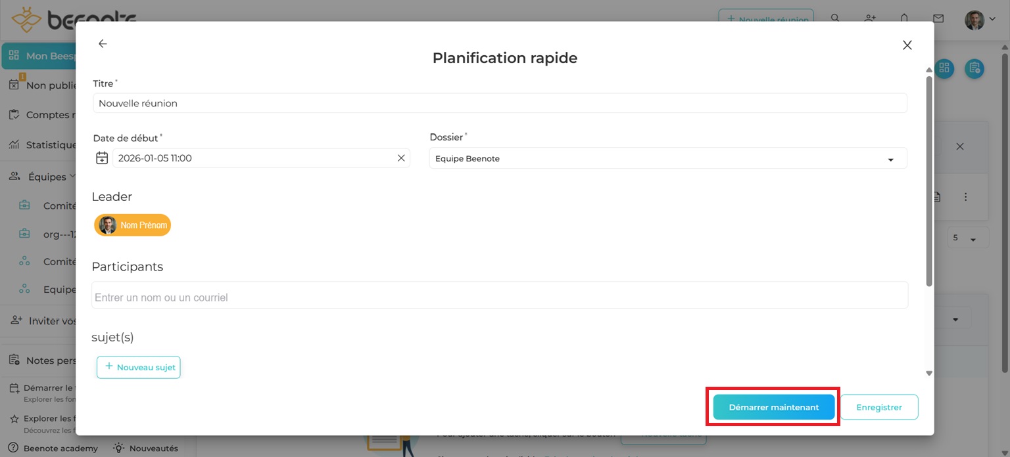This screenshot has width=1010, height=457.
Task: Click the back arrow in the dialog
Action: point(103,44)
